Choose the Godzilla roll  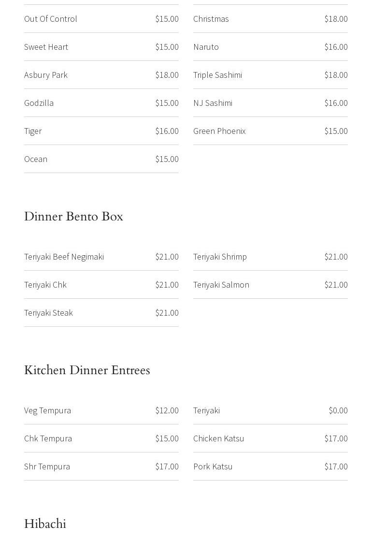pyautogui.click(x=39, y=103)
